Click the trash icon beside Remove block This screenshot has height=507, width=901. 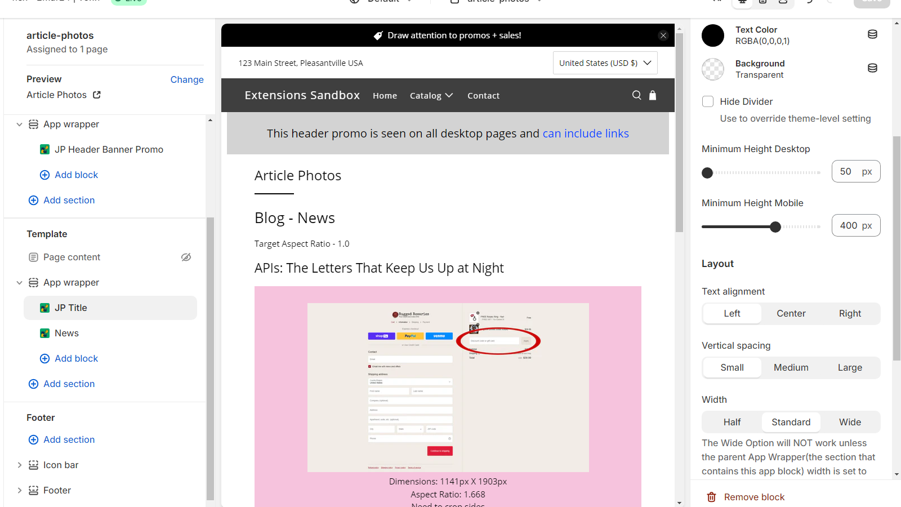[711, 497]
